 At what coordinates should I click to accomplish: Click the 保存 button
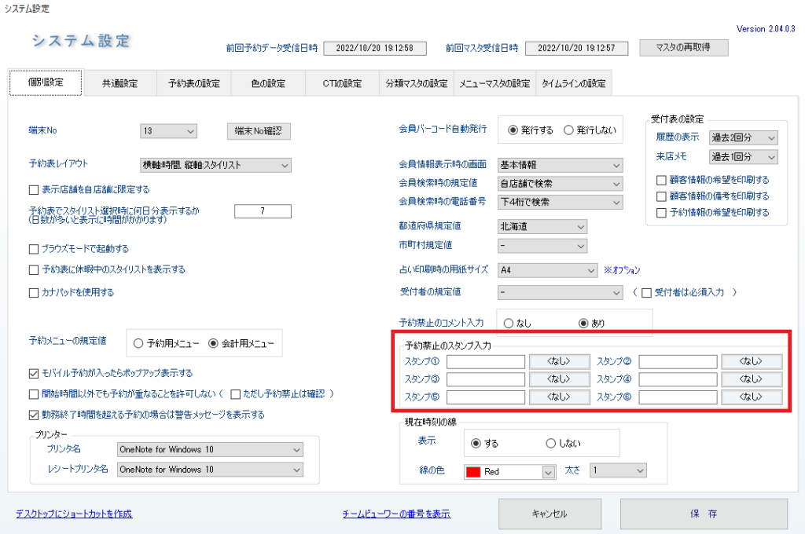[x=704, y=514]
